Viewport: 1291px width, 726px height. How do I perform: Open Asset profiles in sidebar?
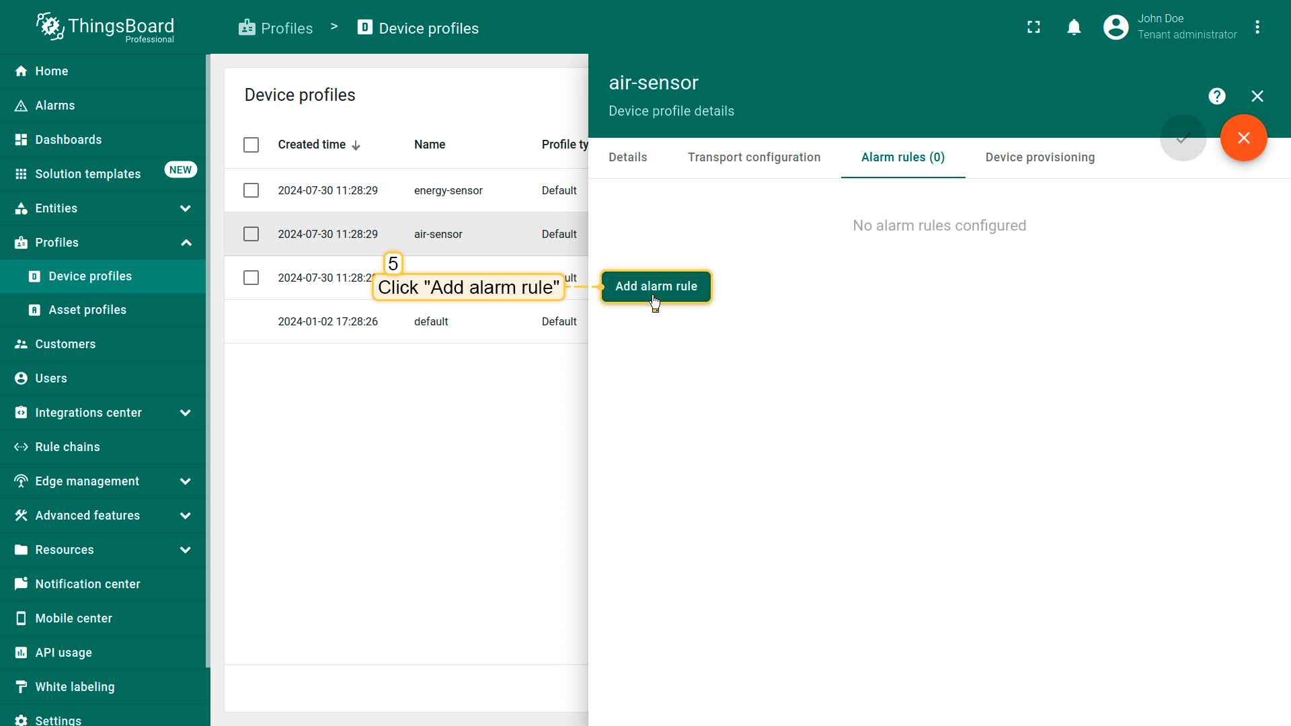(x=87, y=310)
